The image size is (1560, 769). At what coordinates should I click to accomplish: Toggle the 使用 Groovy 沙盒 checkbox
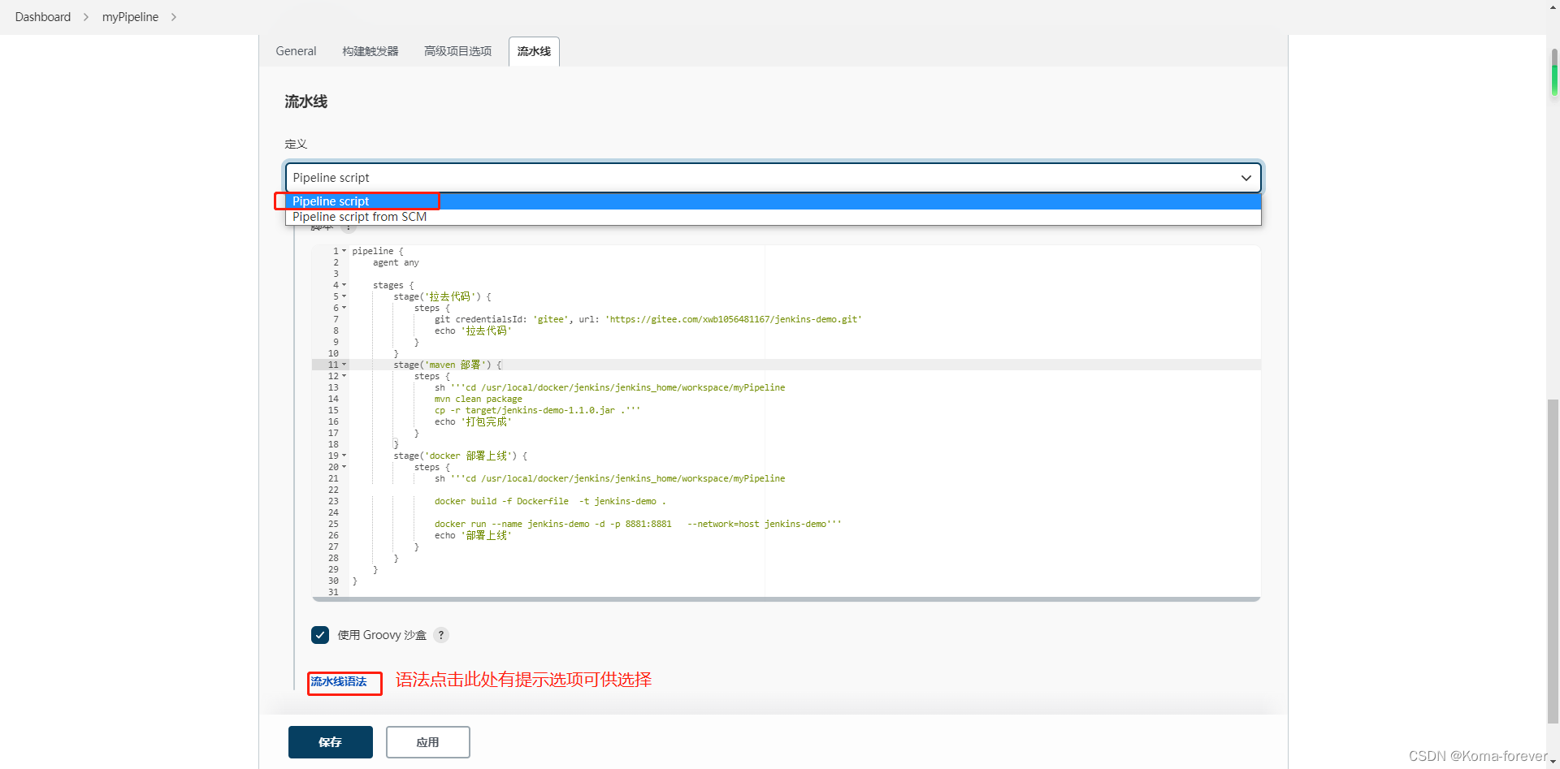tap(320, 635)
